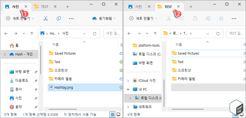The image size is (246, 118).
Task: Refresh the TEST folder in right window
Action: (x=218, y=33)
